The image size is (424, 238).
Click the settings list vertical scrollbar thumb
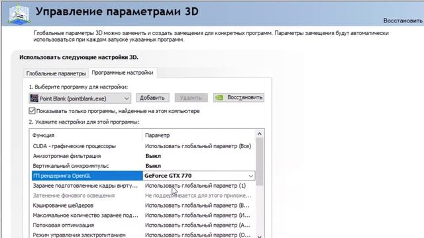[x=259, y=162]
